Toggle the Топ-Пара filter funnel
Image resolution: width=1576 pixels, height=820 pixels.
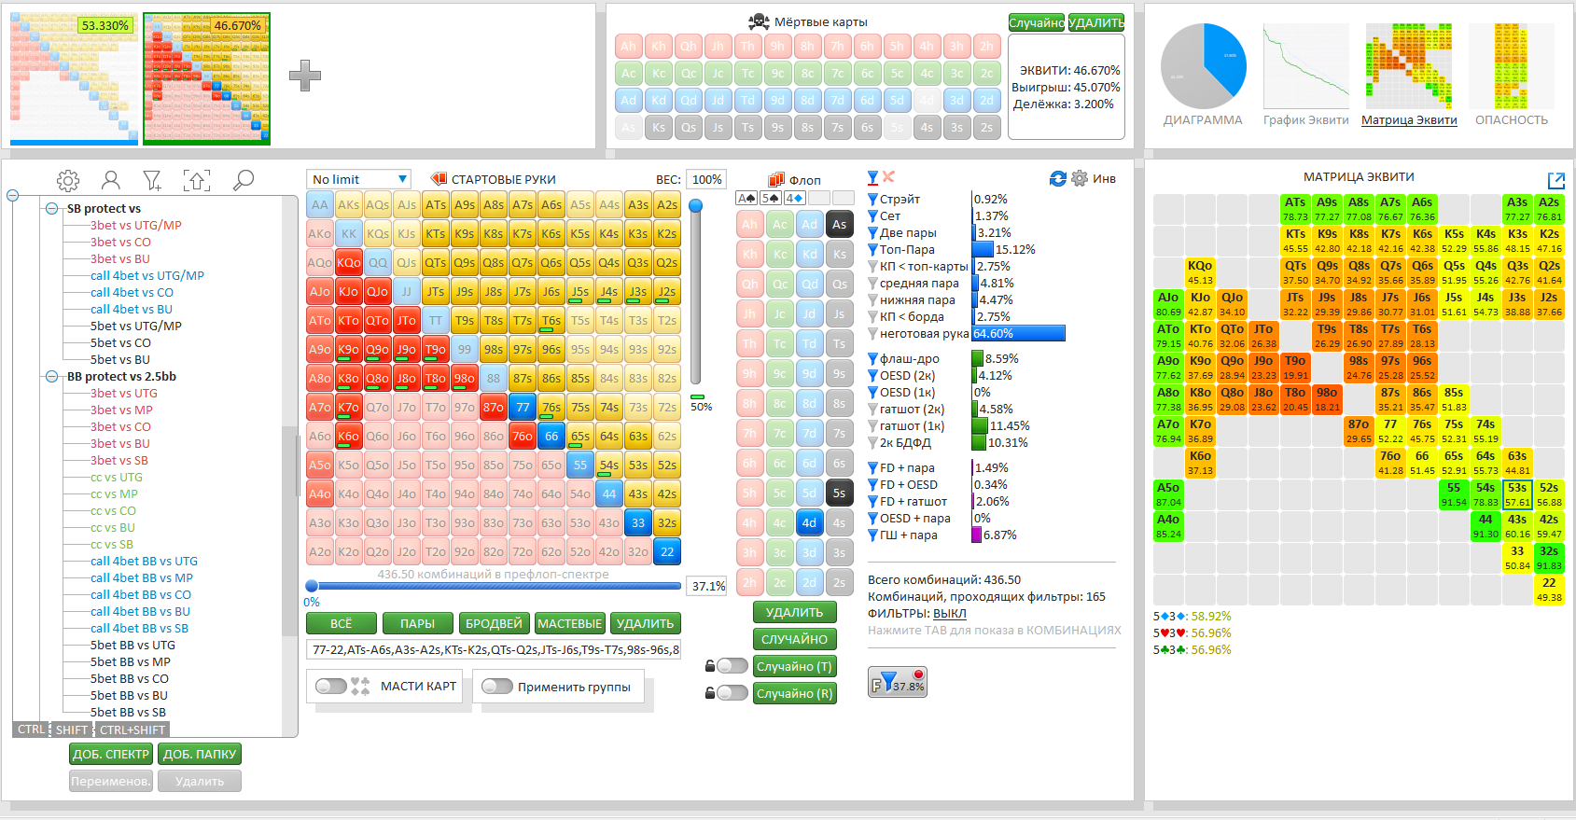click(x=872, y=250)
